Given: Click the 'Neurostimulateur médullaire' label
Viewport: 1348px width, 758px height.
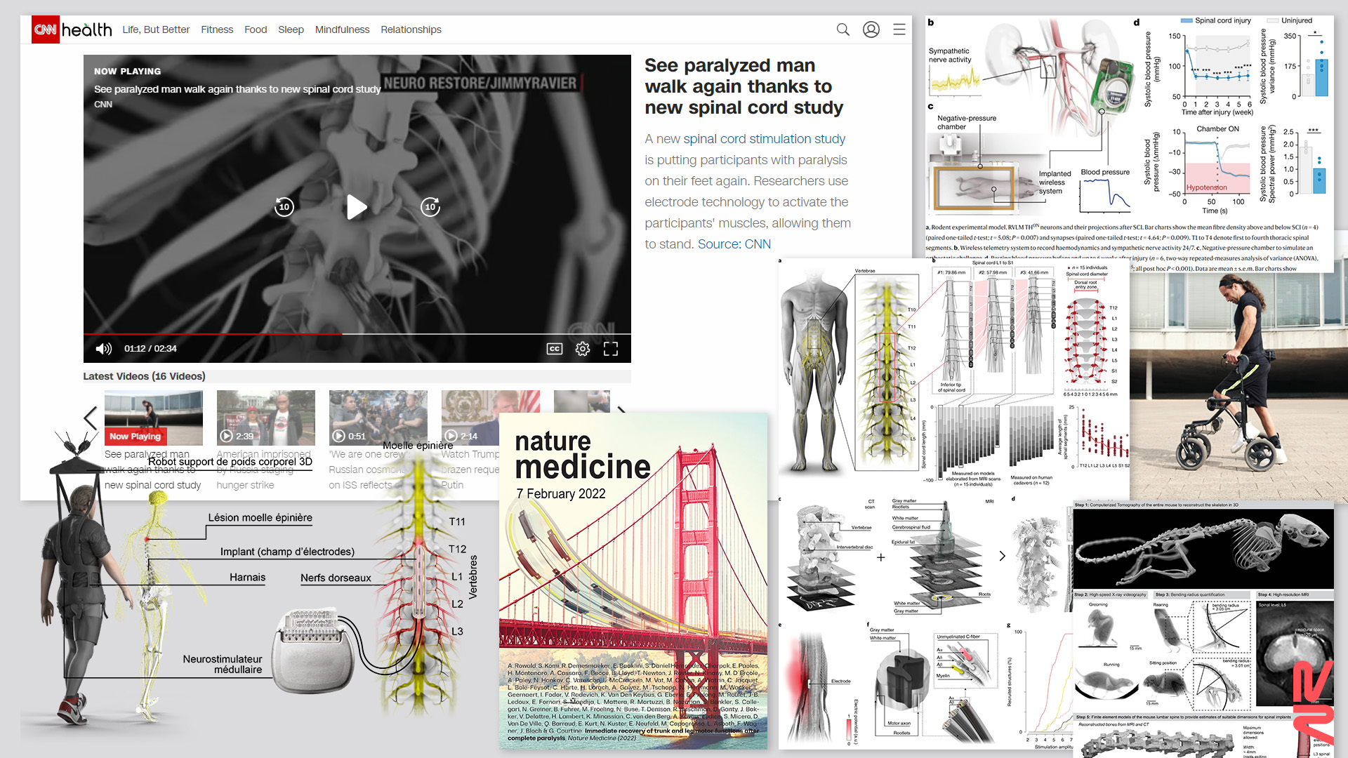Looking at the screenshot, I should (x=223, y=664).
